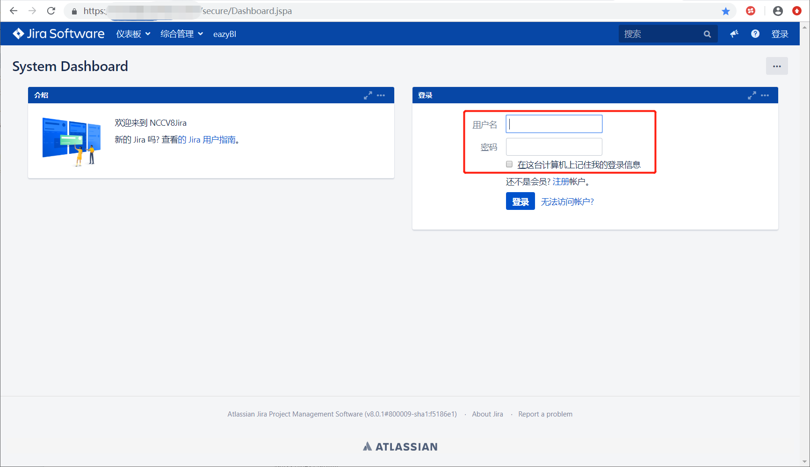Click the blue 登录 submit button

click(520, 201)
